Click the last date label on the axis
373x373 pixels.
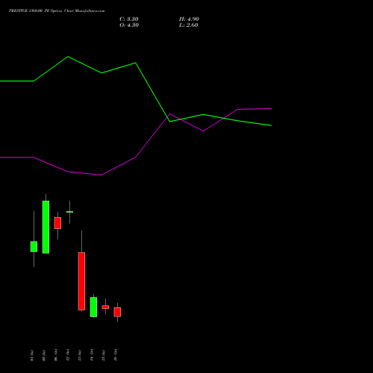(116, 355)
